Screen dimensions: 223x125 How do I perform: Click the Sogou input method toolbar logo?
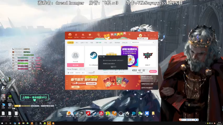tap(180, 120)
